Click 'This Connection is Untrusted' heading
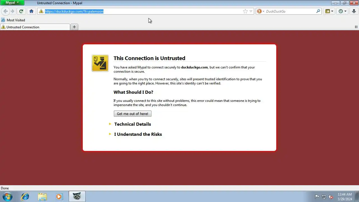This screenshot has width=359, height=202. 149,58
